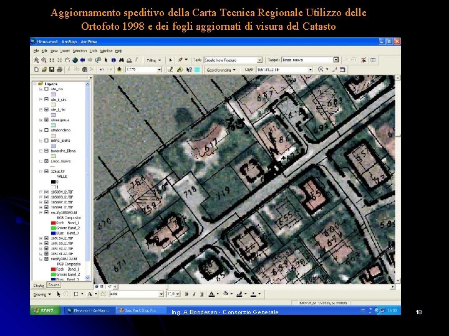449x336 pixels.
Task: Open the map scale dropdown
Action: 160,70
